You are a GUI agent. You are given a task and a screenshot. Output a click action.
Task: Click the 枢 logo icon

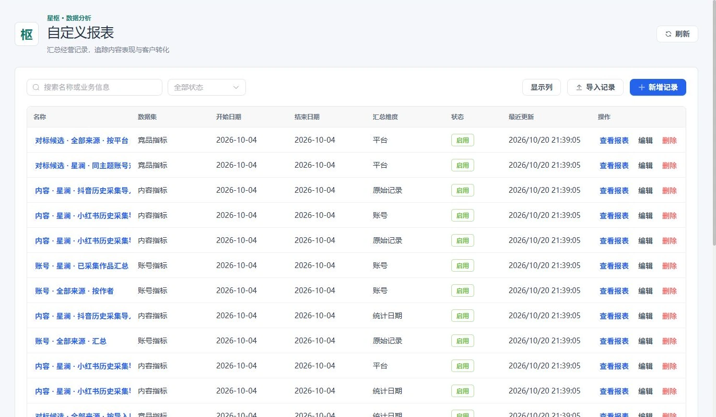[x=27, y=34]
